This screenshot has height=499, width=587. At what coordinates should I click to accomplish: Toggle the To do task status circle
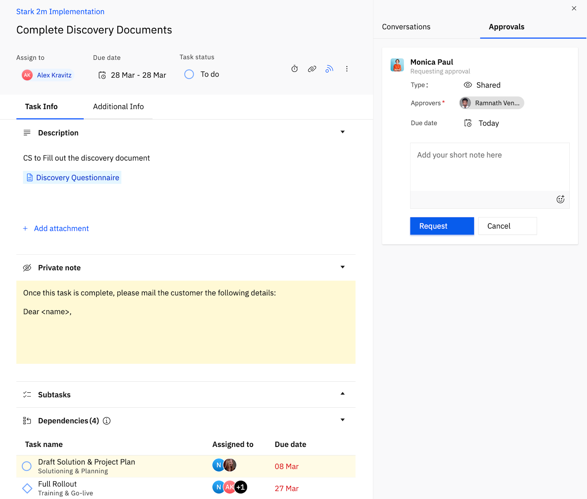(189, 74)
